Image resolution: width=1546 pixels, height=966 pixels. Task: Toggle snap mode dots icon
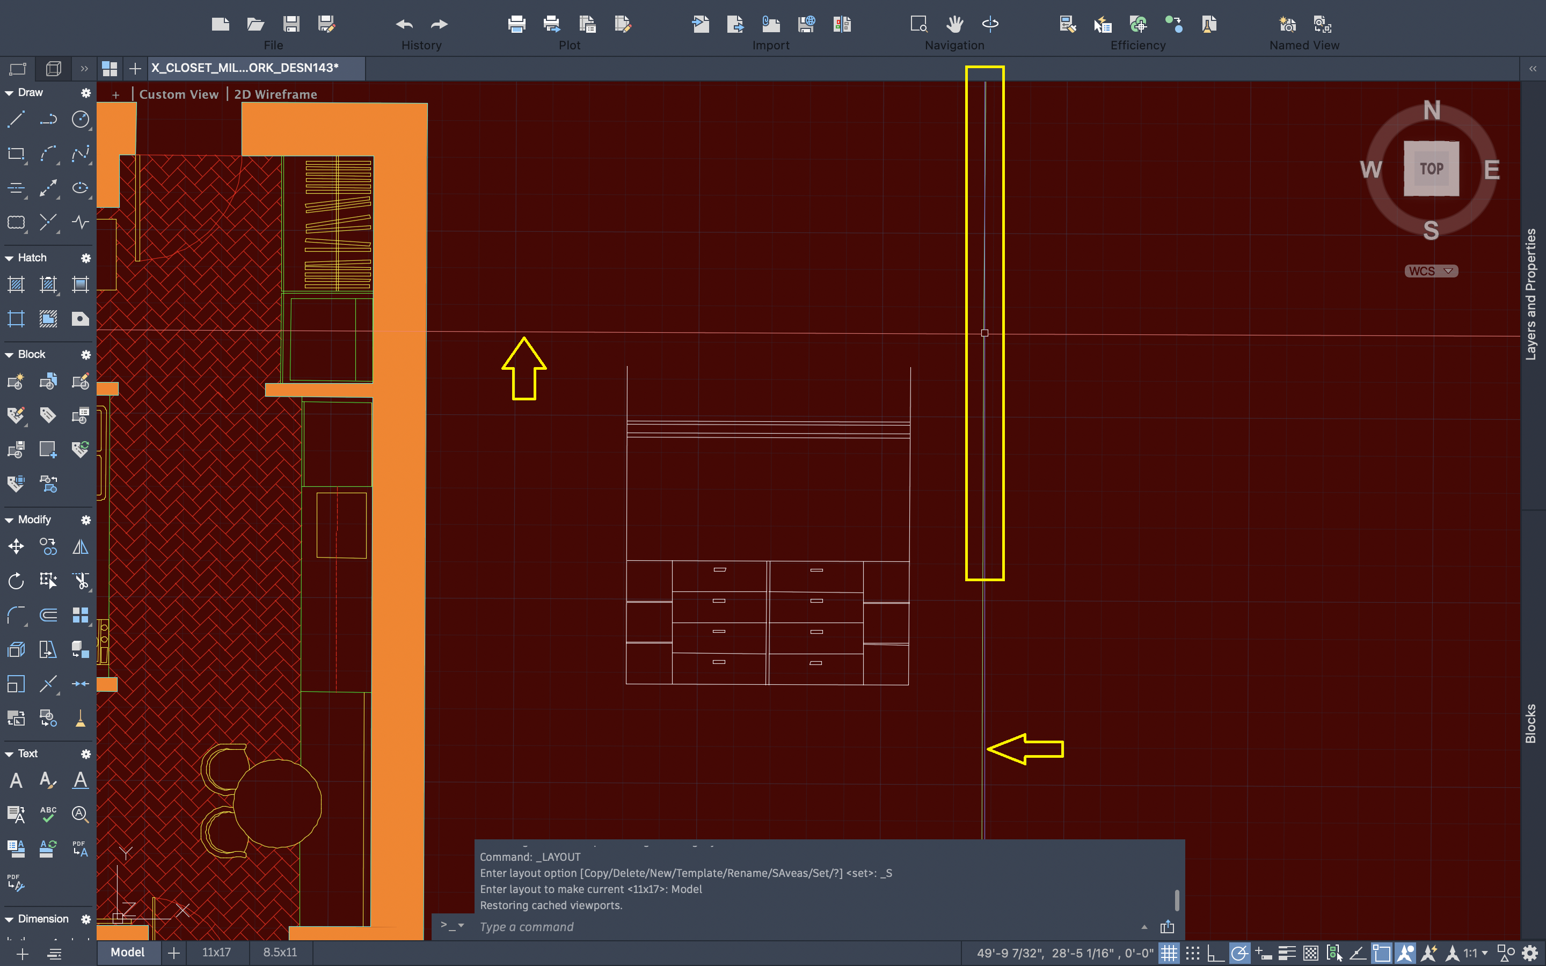coord(1193,953)
